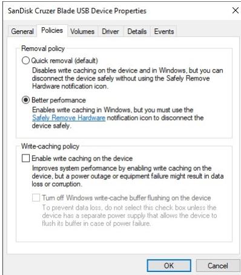Click the Removal policy group heading
The height and width of the screenshot is (275, 241).
tap(43, 48)
